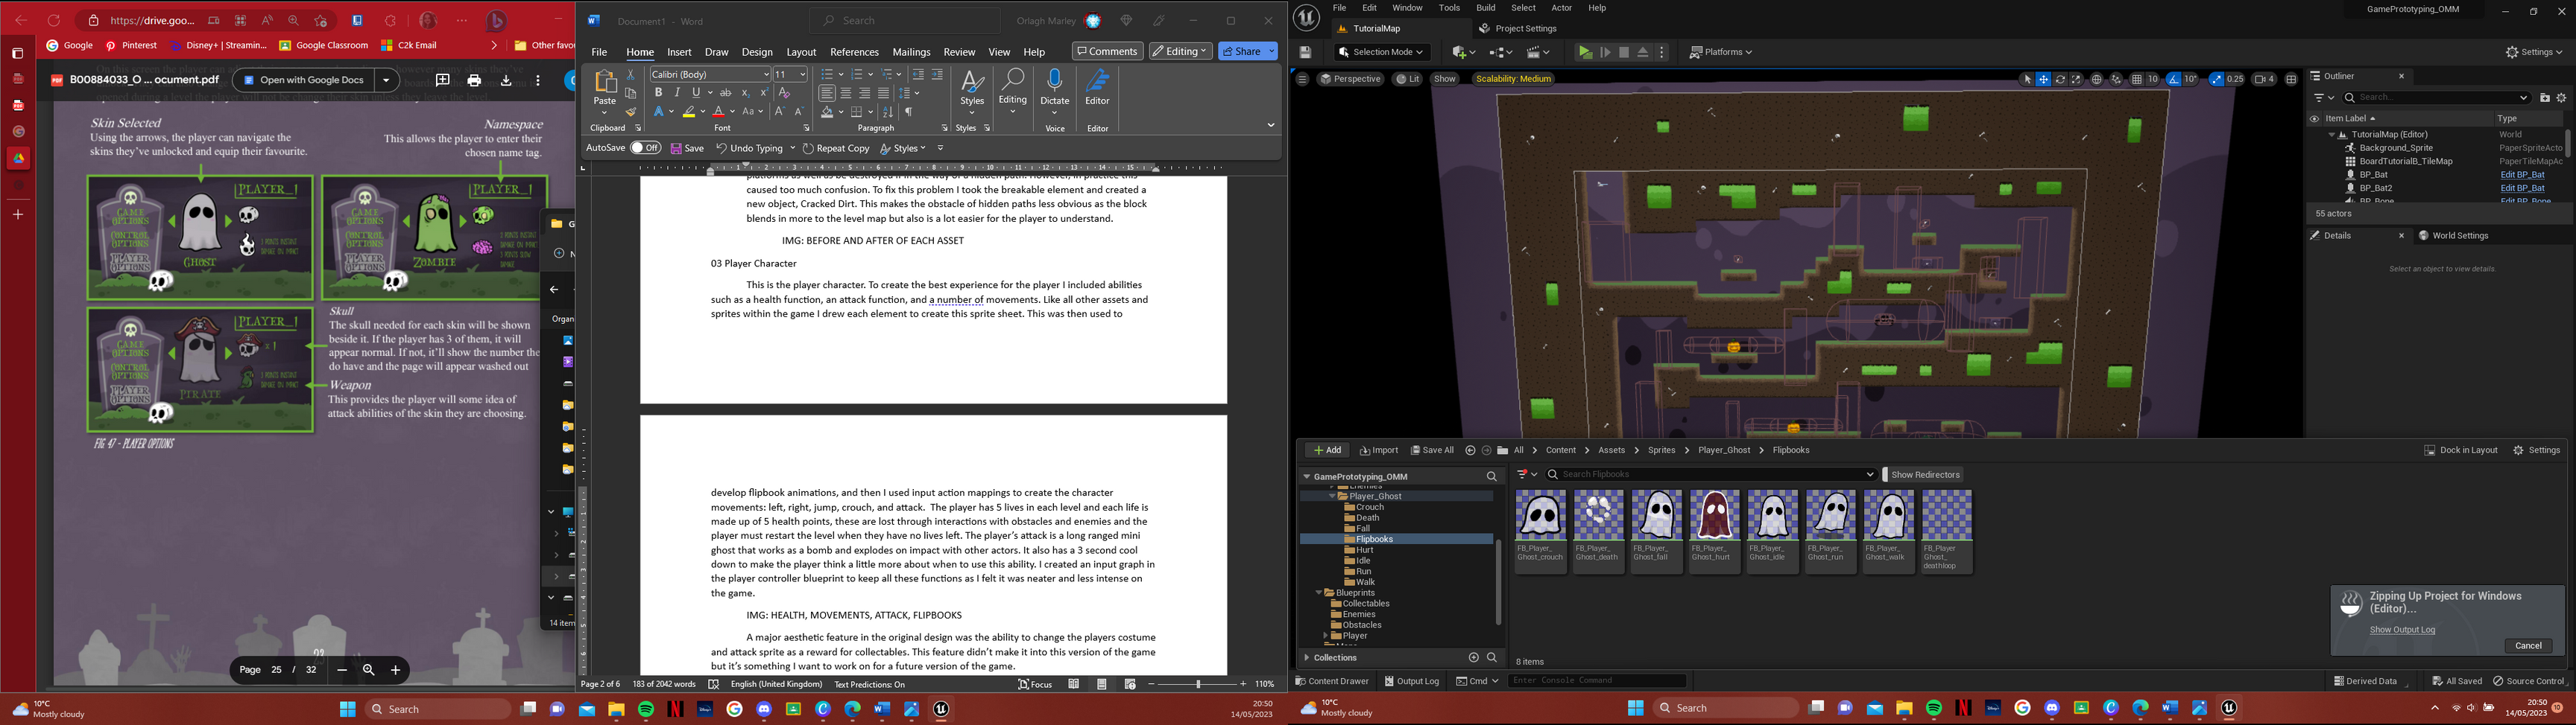Zoom in on the PDF page
This screenshot has width=2576, height=725.
[x=395, y=670]
